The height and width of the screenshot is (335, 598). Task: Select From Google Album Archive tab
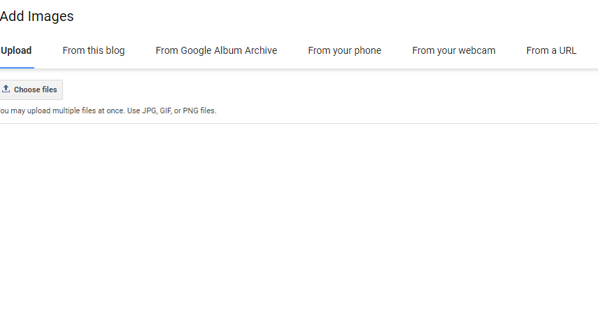[216, 51]
